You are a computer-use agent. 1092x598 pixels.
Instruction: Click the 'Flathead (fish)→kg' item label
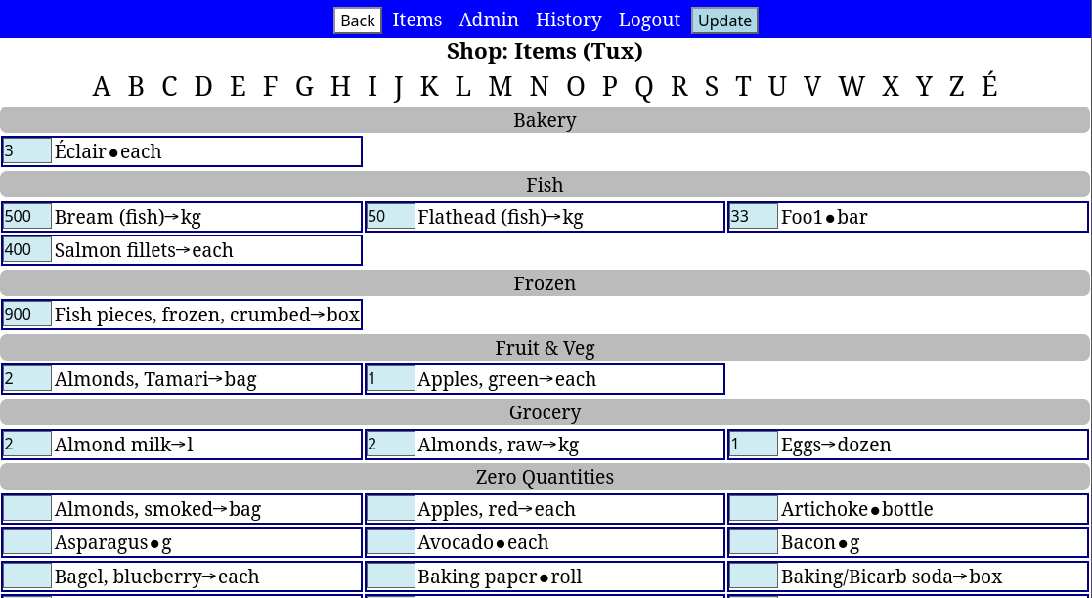pyautogui.click(x=500, y=217)
